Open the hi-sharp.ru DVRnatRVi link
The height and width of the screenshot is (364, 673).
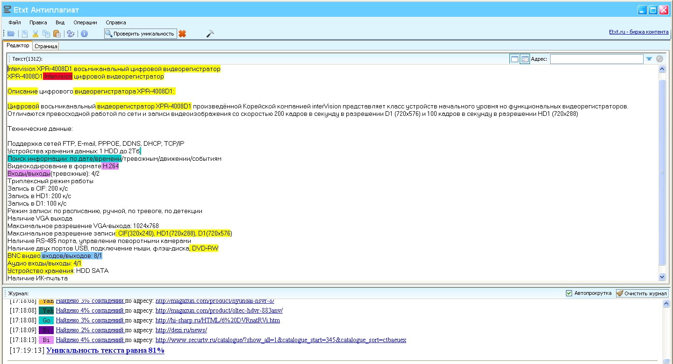pyautogui.click(x=217, y=320)
